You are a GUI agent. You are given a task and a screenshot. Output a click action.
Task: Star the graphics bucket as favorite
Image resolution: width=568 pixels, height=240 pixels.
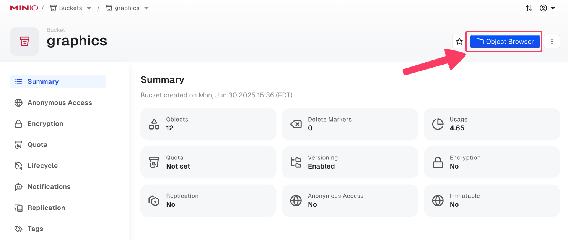click(459, 42)
